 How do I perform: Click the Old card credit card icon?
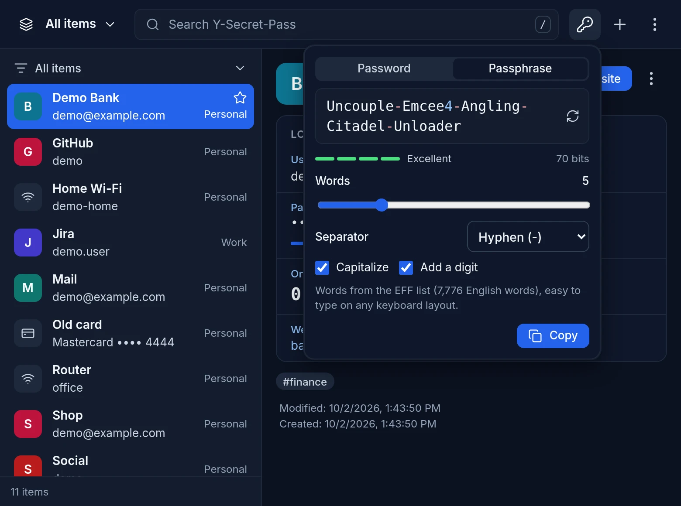(x=28, y=333)
